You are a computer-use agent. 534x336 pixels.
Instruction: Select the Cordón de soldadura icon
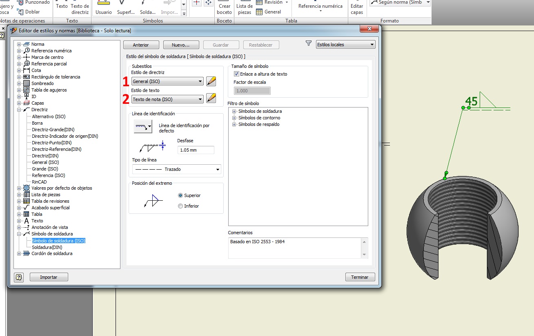tap(27, 253)
